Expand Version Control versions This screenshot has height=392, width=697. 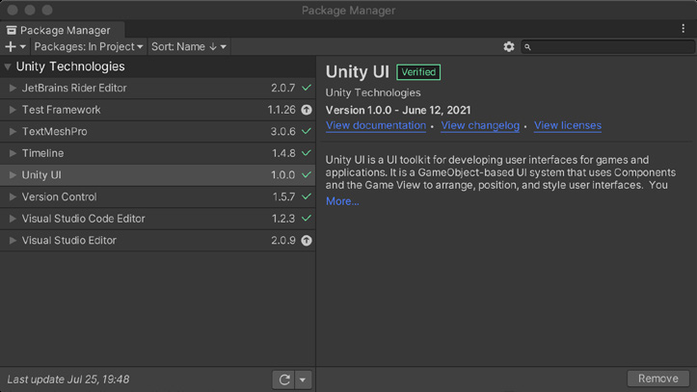[x=13, y=196]
